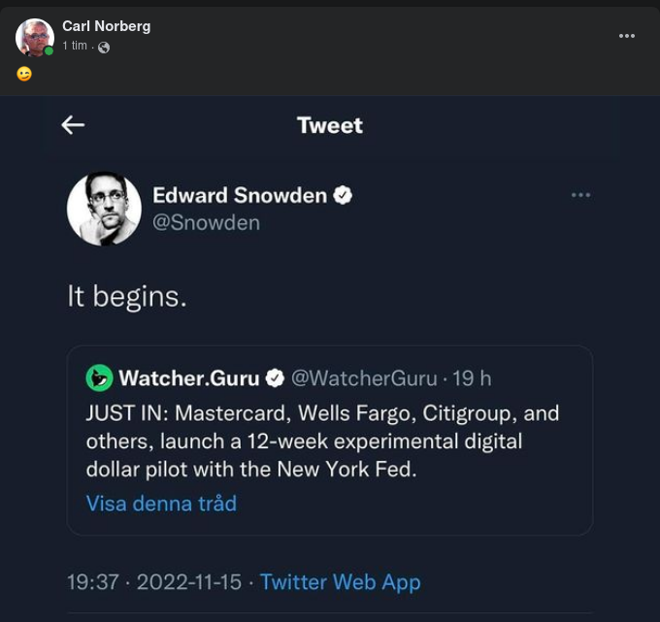660x622 pixels.
Task: Open Carl Norberg's profile picture
Action: [34, 37]
